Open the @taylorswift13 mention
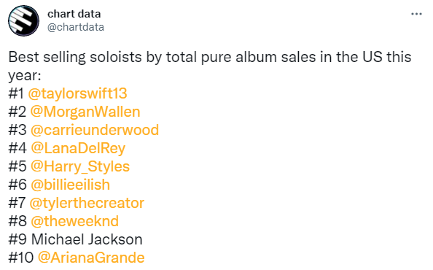The height and width of the screenshot is (270, 433). click(x=77, y=93)
